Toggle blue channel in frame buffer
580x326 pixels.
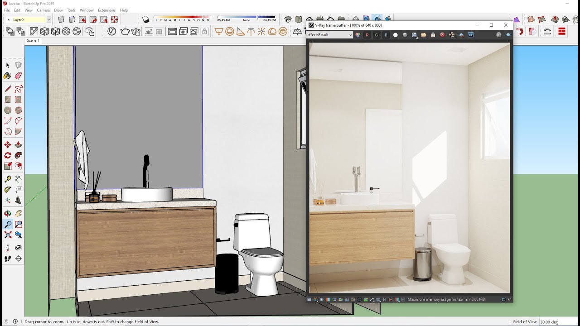386,35
